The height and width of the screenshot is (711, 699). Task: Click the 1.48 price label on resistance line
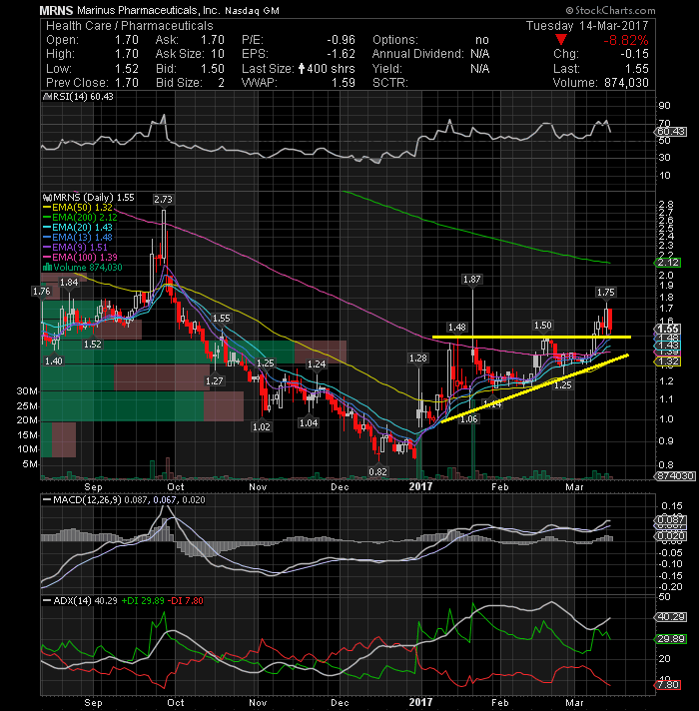point(457,328)
